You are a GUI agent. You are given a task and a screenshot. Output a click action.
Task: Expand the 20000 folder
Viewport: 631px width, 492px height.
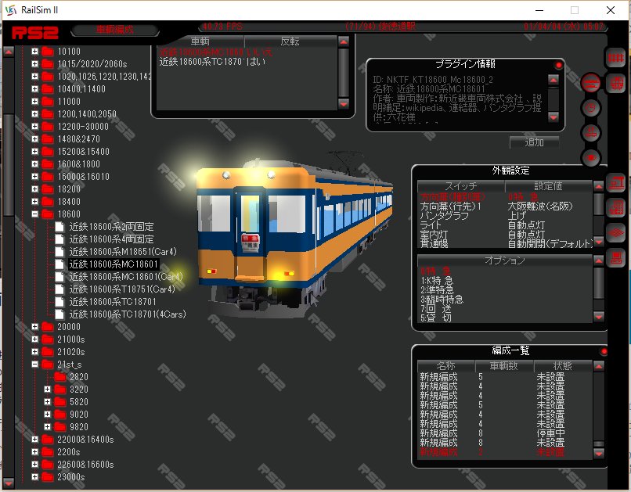pyautogui.click(x=34, y=326)
